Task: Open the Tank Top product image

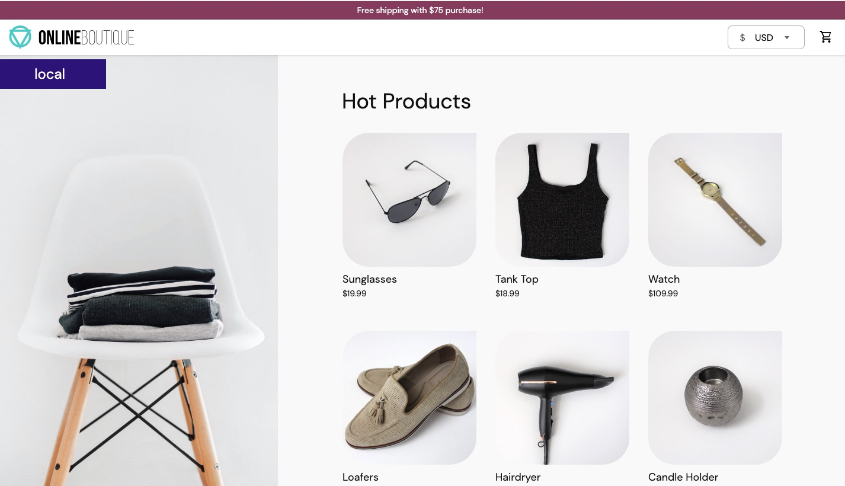Action: (x=562, y=200)
